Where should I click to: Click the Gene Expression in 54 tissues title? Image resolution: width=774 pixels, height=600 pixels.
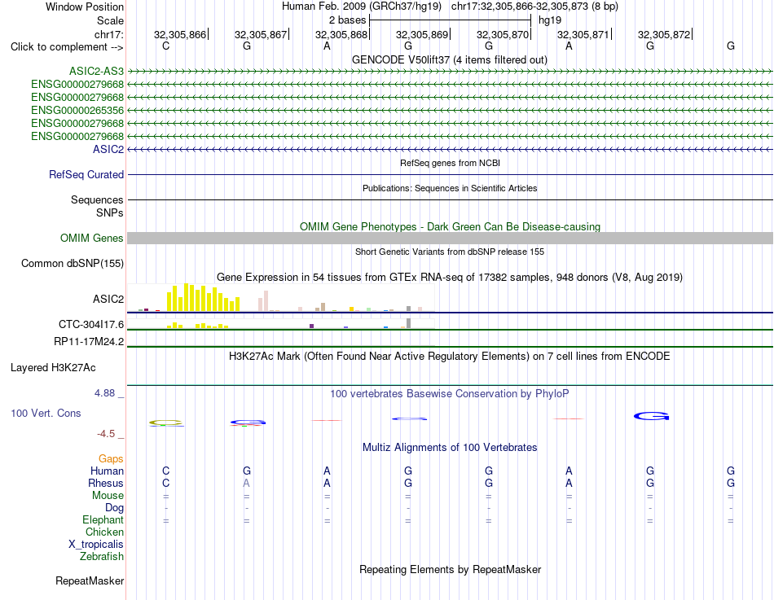click(x=450, y=278)
